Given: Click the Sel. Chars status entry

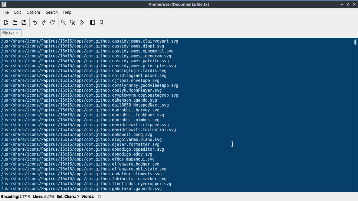Looking at the screenshot, I should click(68, 197).
